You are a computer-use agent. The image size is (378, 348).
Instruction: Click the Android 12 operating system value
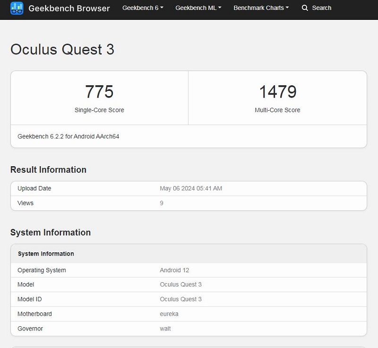point(174,270)
